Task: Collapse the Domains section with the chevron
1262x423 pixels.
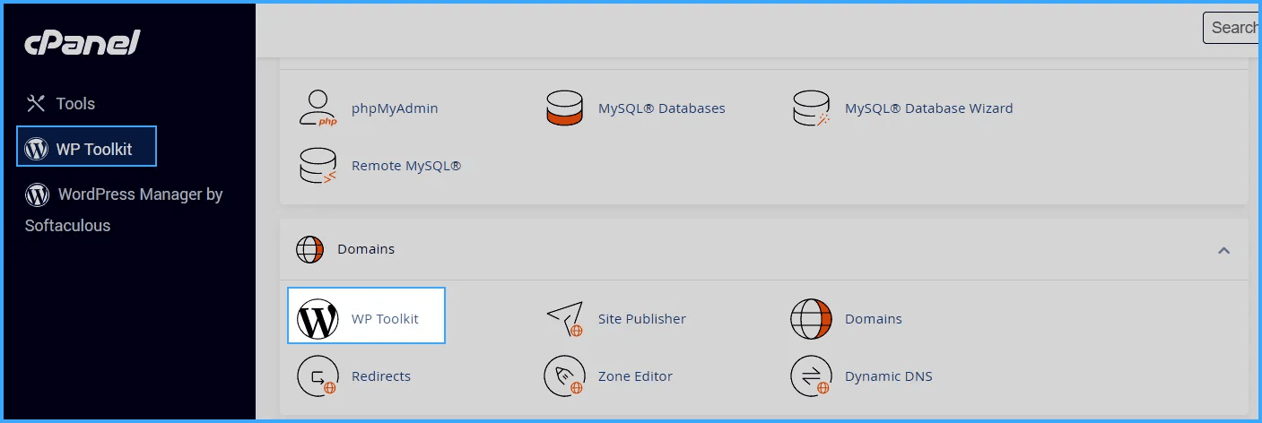Action: (x=1223, y=250)
